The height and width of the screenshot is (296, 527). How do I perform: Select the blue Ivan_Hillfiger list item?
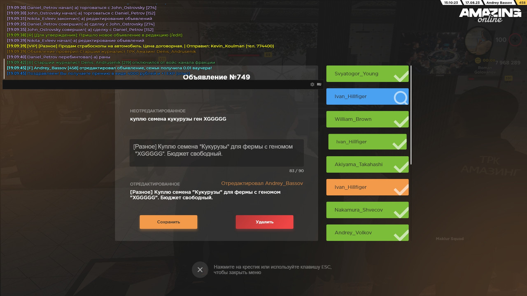367,96
